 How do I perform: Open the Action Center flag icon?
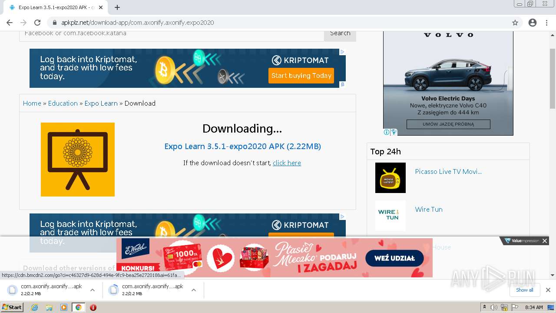point(514,307)
